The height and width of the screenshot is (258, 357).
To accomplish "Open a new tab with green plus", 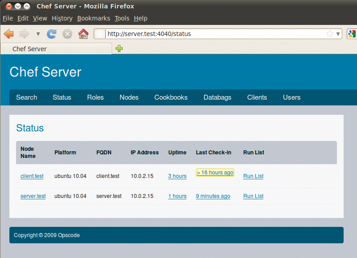I will tap(119, 48).
